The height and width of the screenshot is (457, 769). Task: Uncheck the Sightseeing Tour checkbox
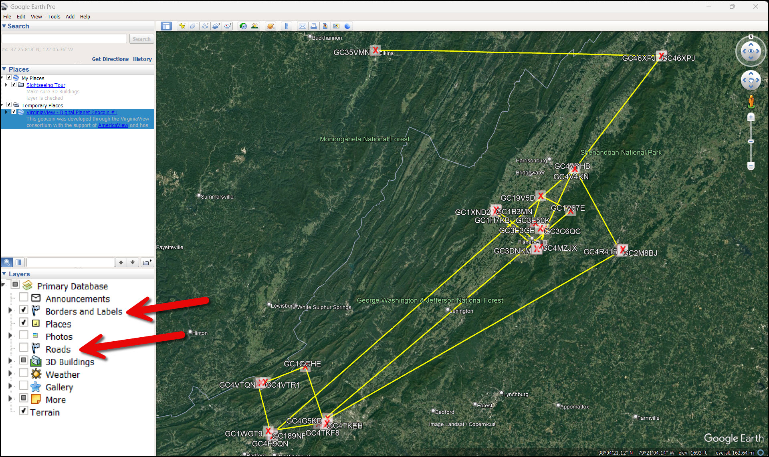pyautogui.click(x=14, y=85)
